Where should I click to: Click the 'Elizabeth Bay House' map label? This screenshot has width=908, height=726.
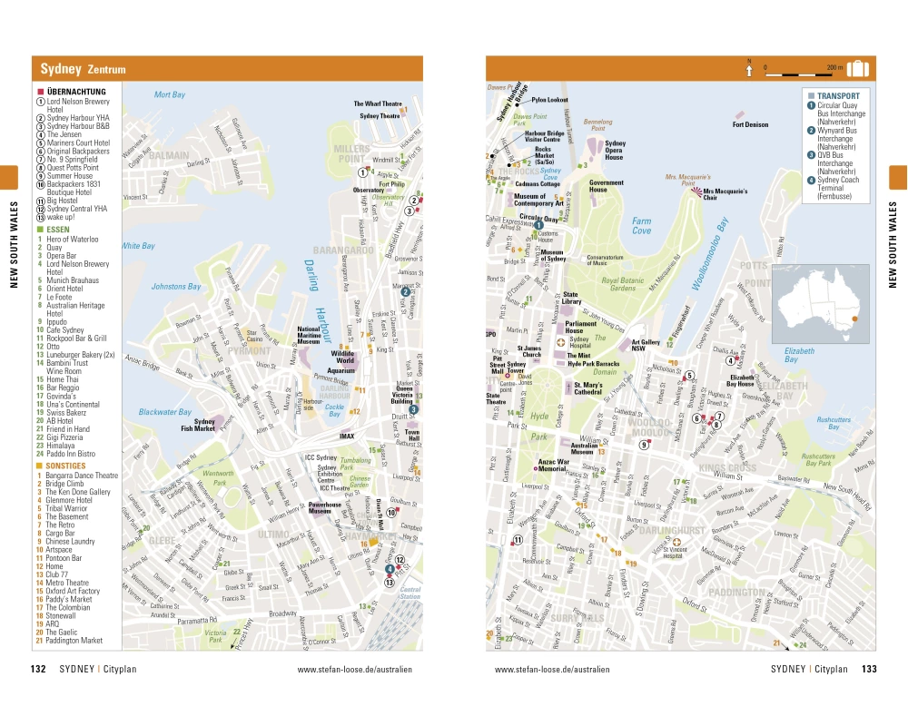click(742, 380)
